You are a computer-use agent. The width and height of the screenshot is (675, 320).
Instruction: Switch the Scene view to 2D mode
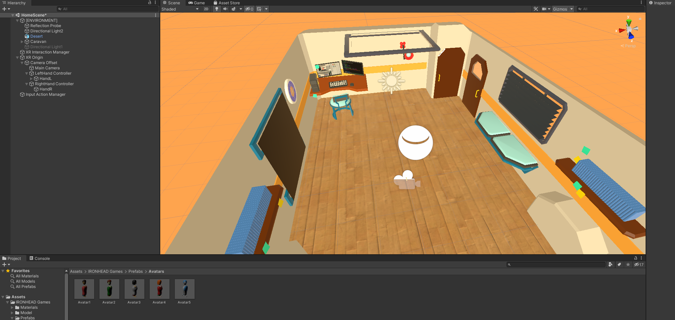click(206, 9)
